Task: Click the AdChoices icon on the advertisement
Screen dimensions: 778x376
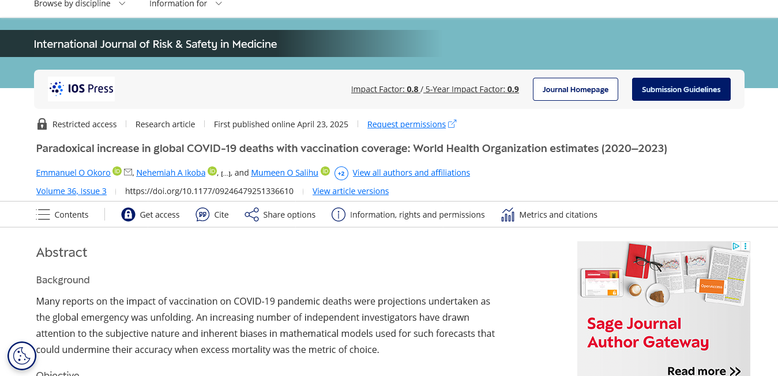Action: click(736, 246)
